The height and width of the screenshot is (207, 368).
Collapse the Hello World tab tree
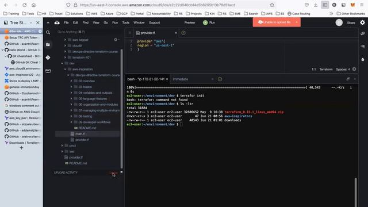[2, 50]
